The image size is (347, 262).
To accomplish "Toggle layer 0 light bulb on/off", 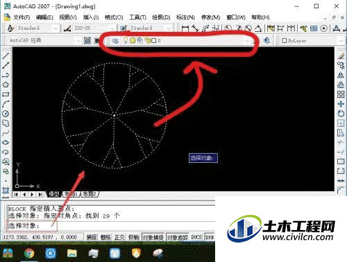I will tap(126, 41).
